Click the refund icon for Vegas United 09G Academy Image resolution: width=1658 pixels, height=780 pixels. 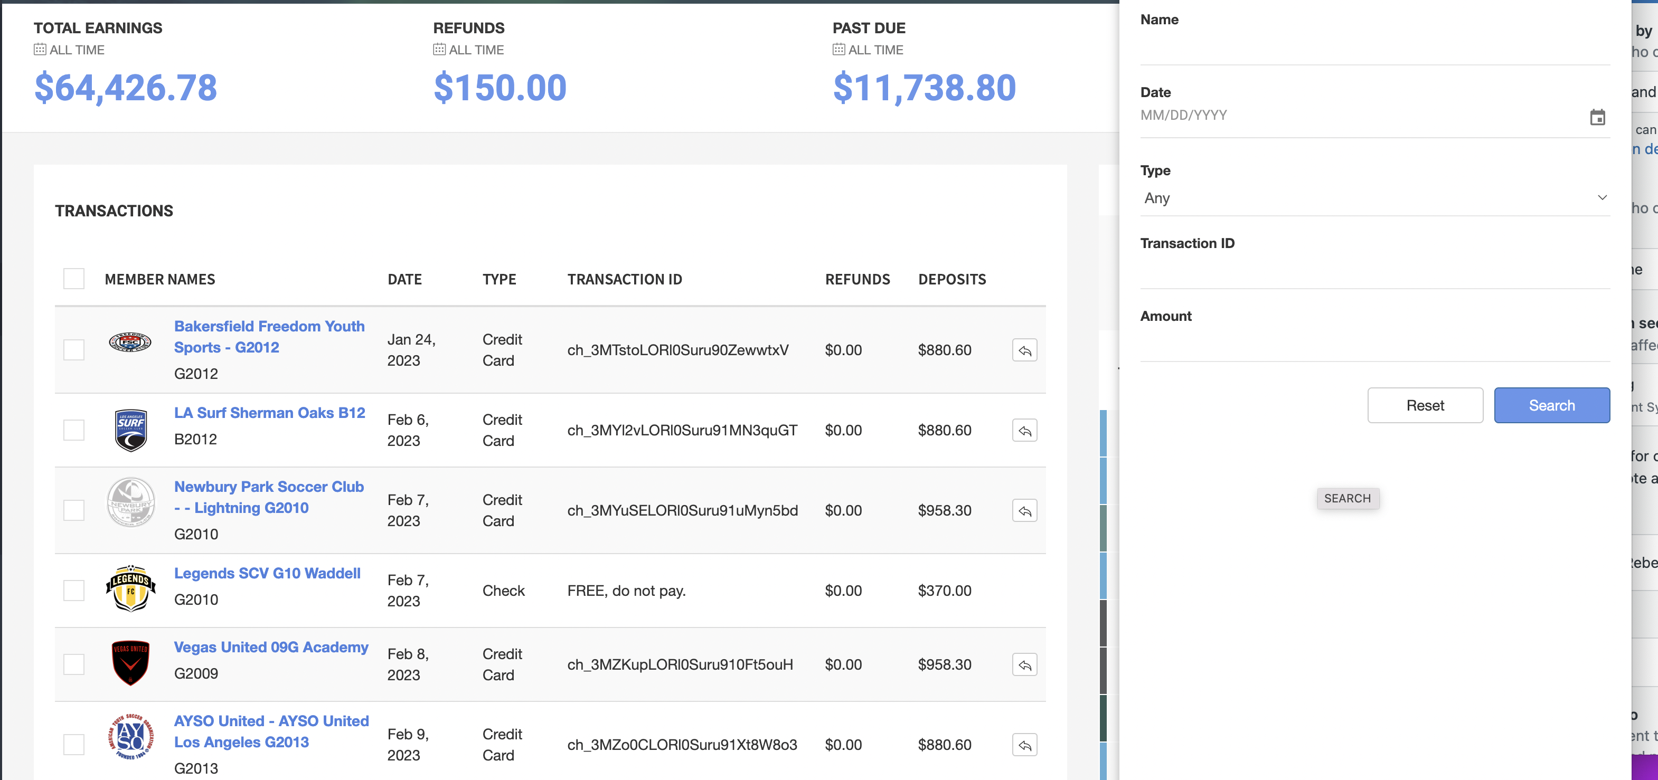click(1024, 664)
